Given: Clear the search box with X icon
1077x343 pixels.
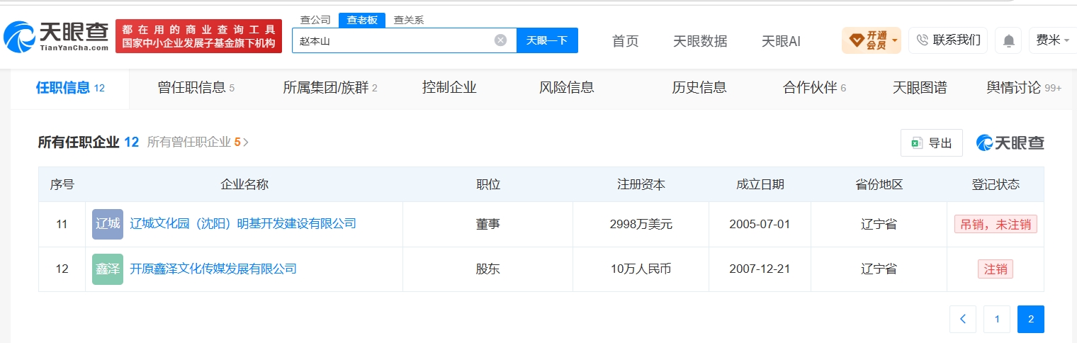Looking at the screenshot, I should 500,40.
